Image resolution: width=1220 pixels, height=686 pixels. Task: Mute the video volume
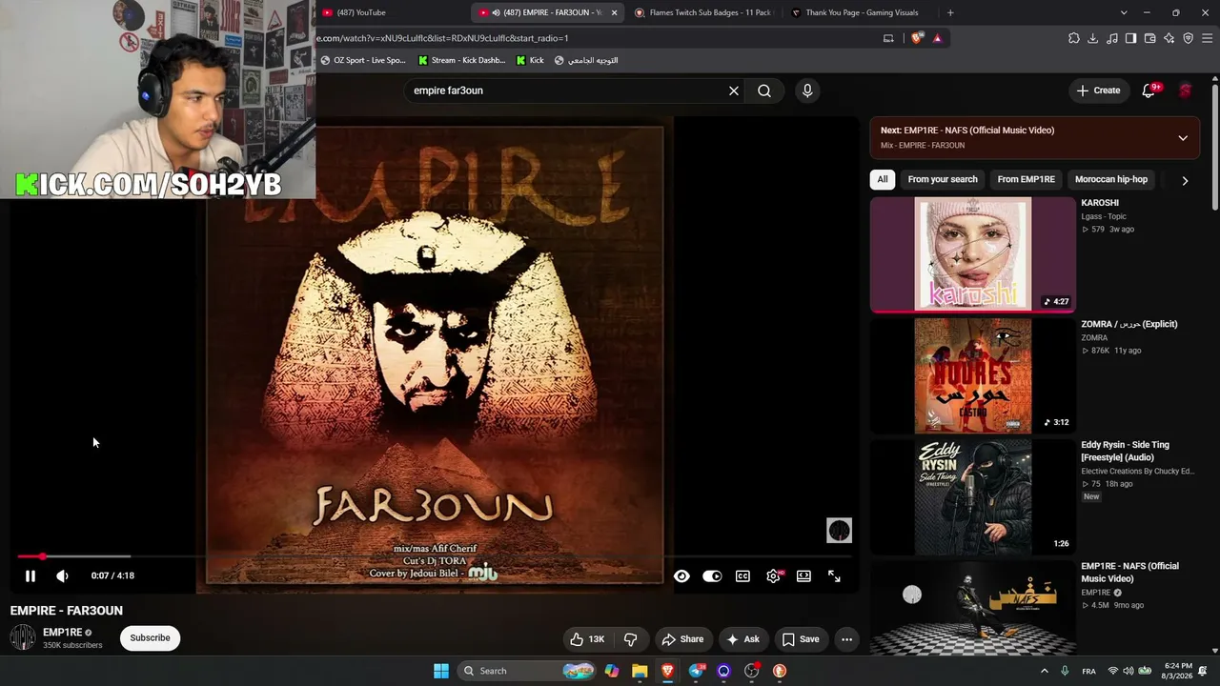coord(62,575)
